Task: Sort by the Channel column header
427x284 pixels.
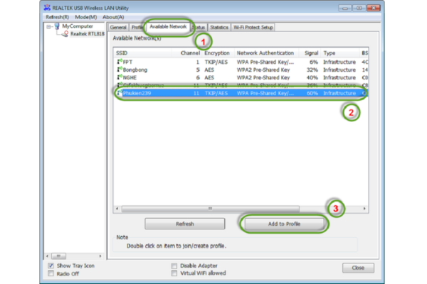Action: point(186,53)
